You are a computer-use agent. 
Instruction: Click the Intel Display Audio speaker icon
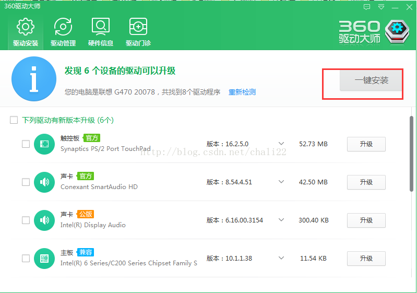coord(44,220)
